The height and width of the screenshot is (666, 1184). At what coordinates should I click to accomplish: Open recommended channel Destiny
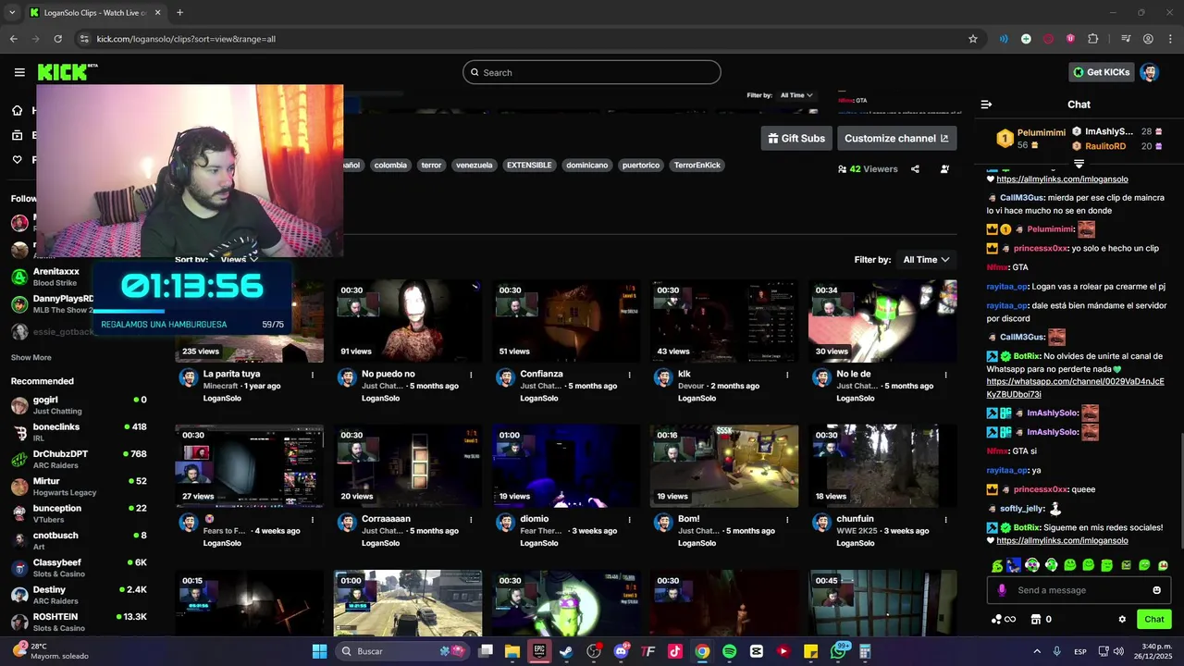pos(79,595)
